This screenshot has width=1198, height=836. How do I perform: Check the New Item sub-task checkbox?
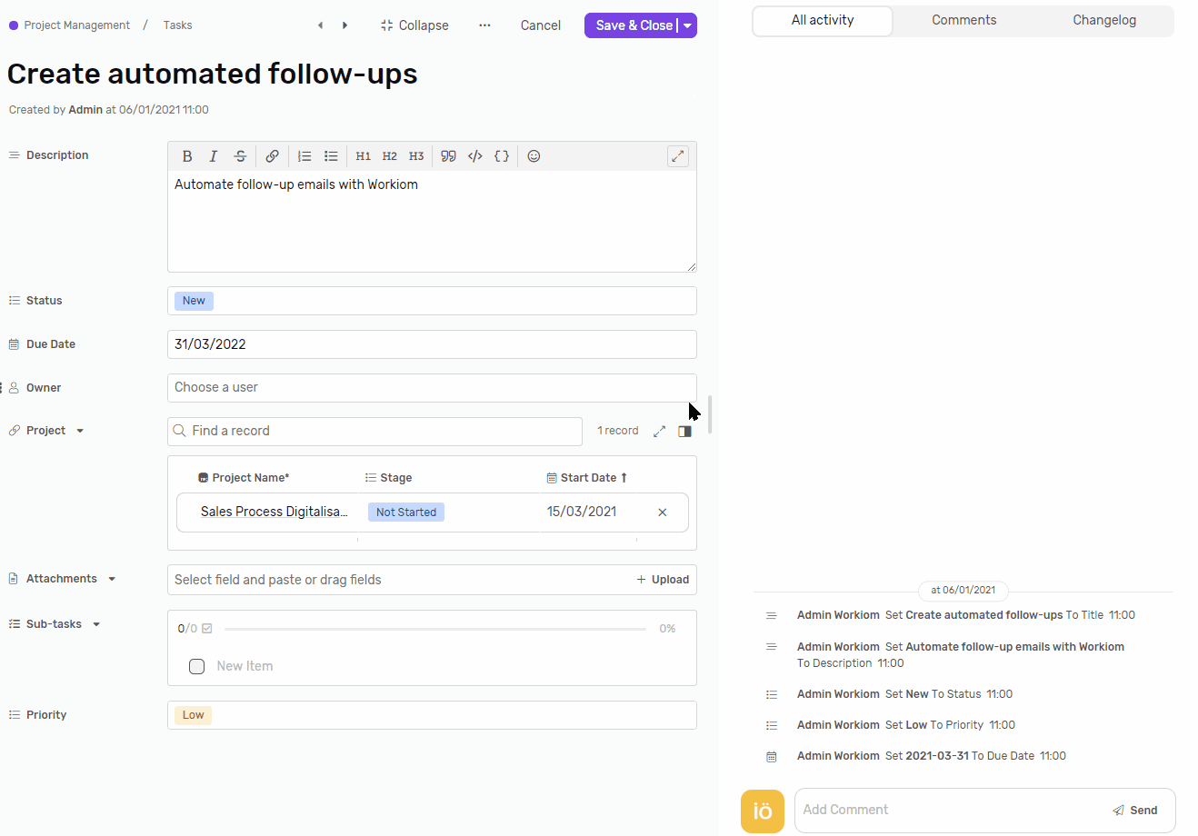(196, 666)
